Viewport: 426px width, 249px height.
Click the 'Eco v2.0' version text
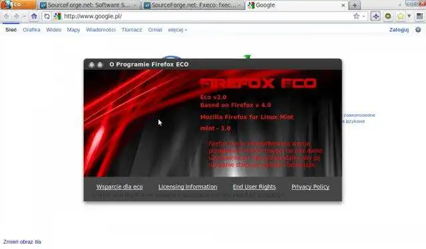pyautogui.click(x=213, y=97)
